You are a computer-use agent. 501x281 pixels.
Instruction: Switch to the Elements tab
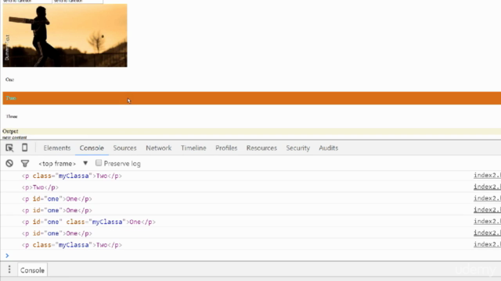point(57,148)
